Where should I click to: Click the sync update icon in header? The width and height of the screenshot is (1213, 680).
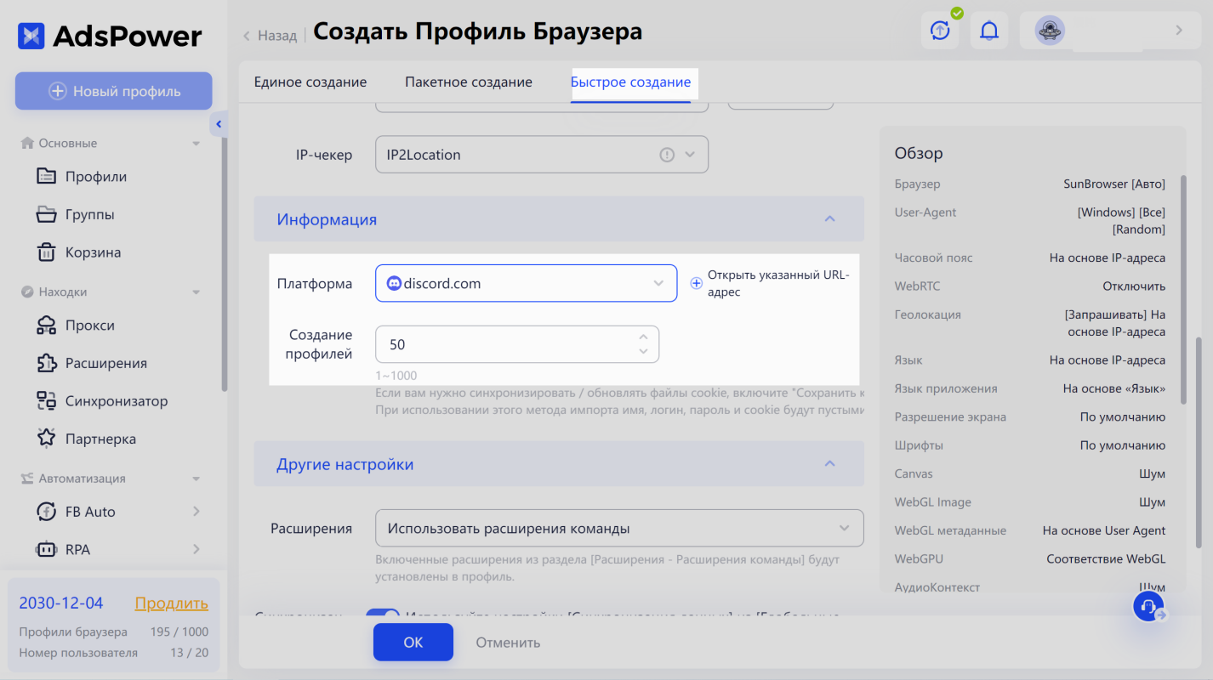[x=940, y=31]
